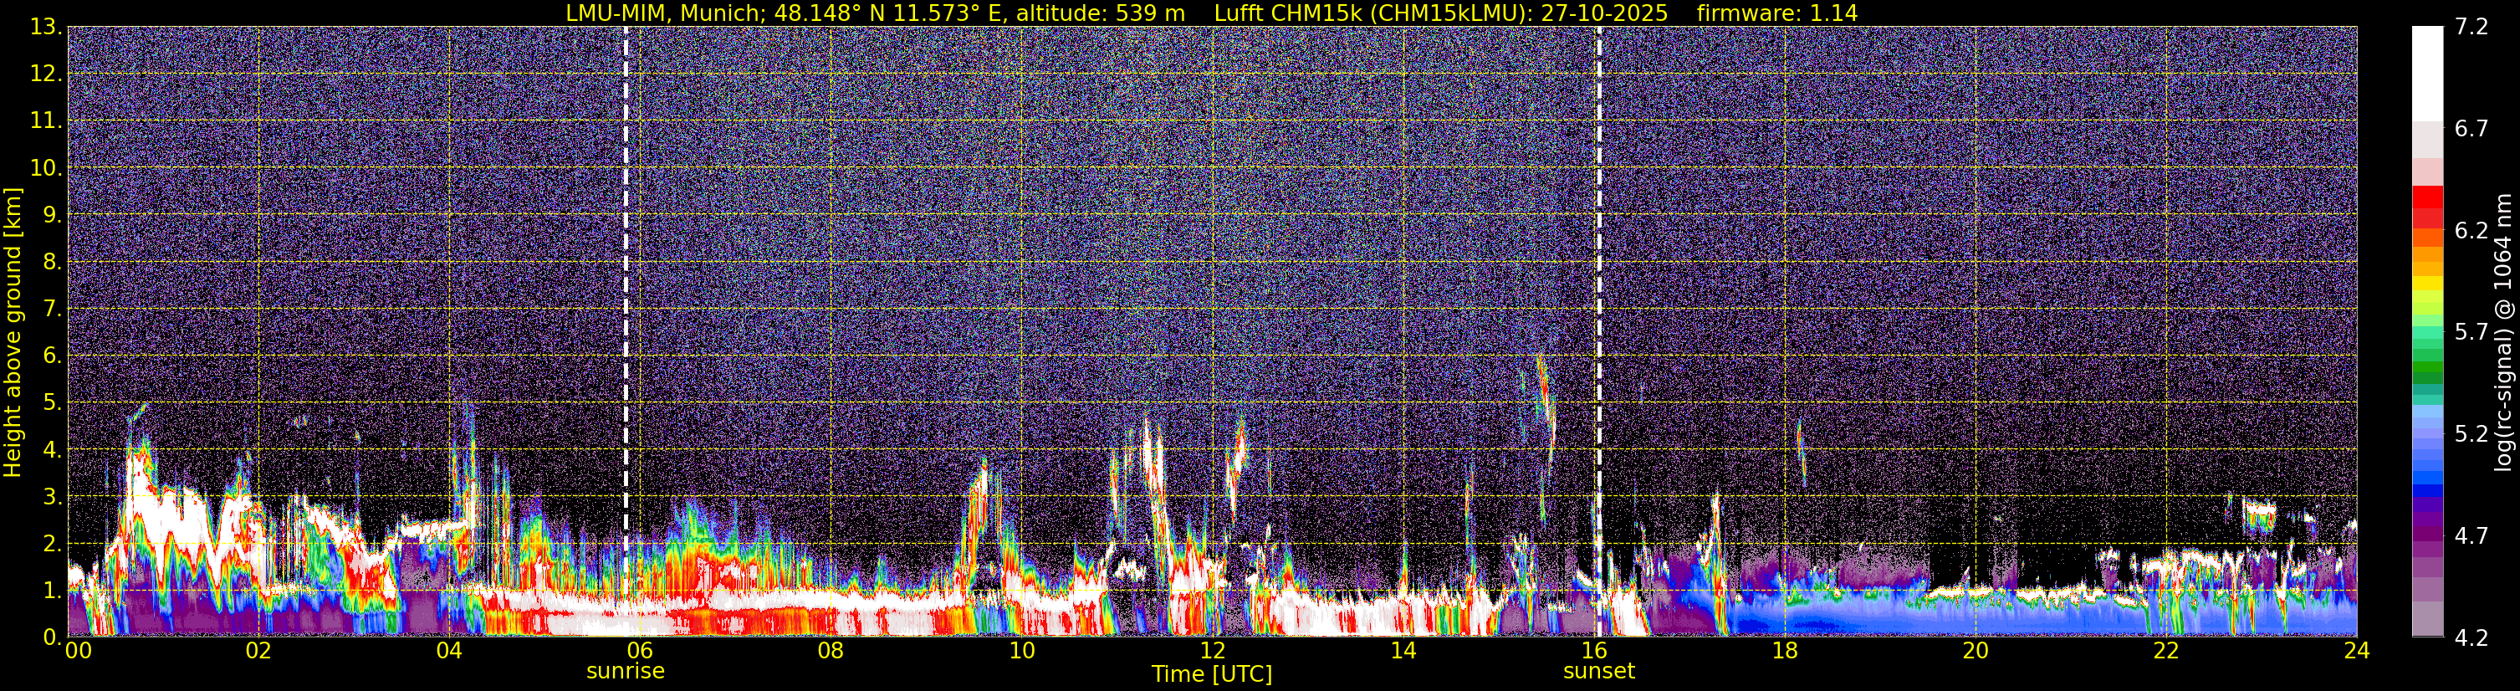Click the 'Time [UTC]' axis label
The image size is (2520, 691).
pos(1212,674)
